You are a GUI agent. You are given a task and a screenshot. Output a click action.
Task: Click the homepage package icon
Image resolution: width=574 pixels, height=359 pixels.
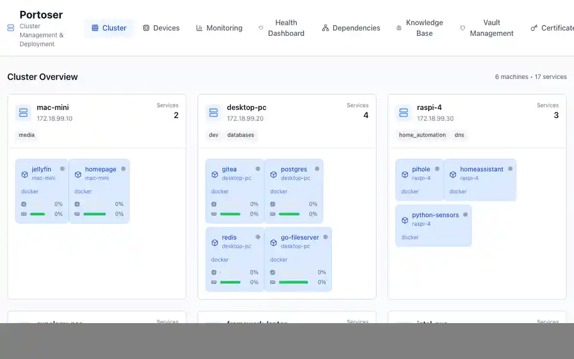[x=78, y=174]
